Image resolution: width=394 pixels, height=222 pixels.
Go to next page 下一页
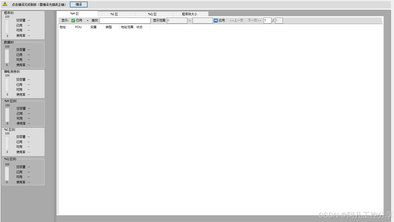(x=254, y=20)
